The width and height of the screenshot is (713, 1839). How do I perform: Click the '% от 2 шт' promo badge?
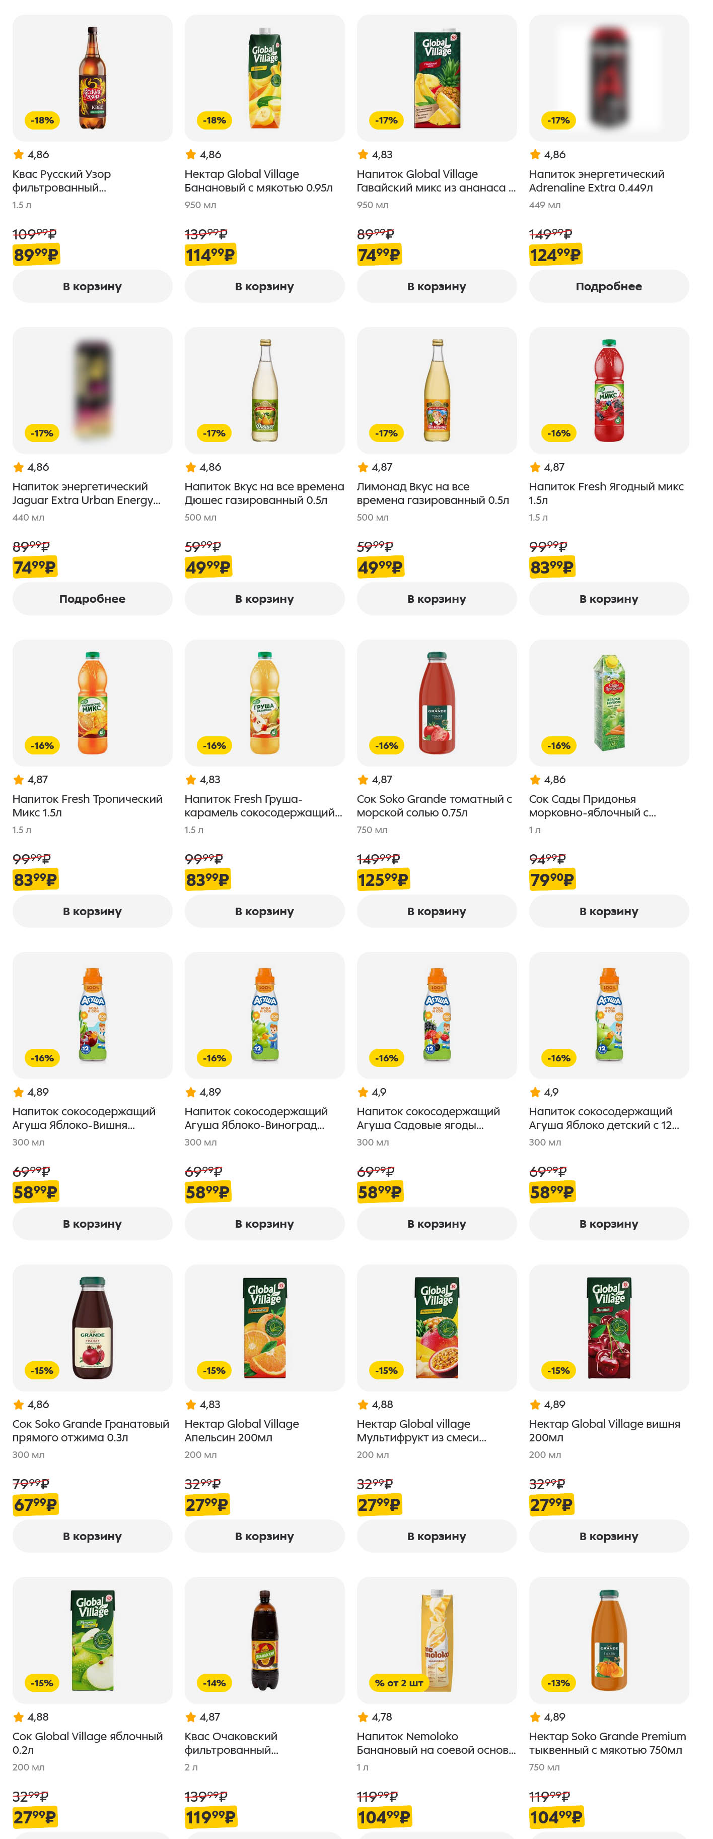(399, 1683)
